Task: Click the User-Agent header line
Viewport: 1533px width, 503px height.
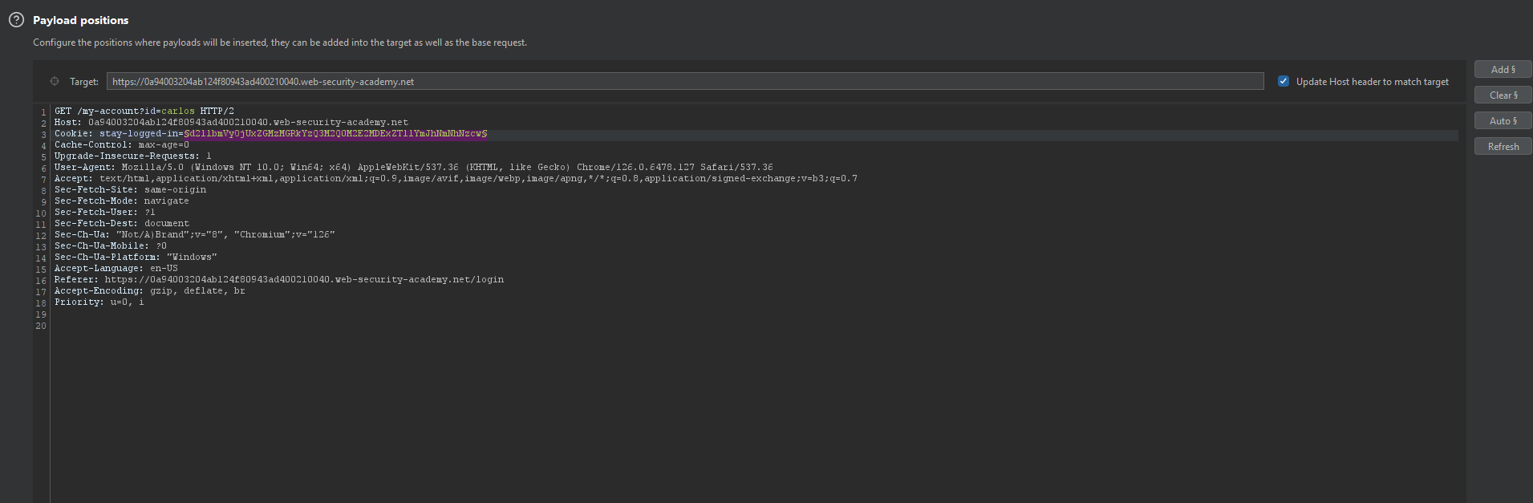Action: (413, 168)
